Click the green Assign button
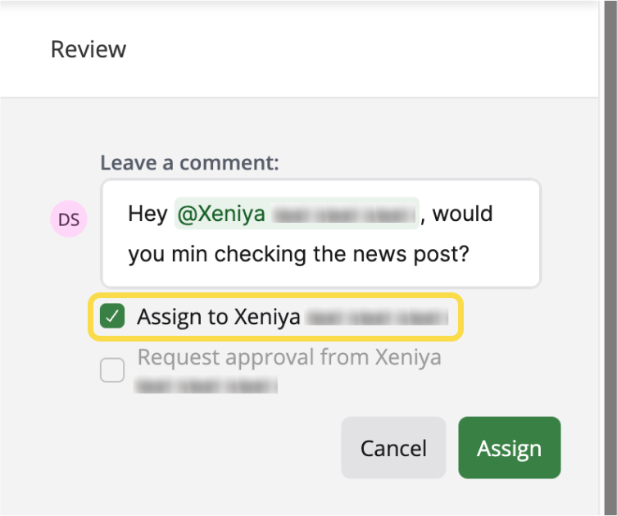Image resolution: width=617 pixels, height=516 pixels. tap(509, 447)
